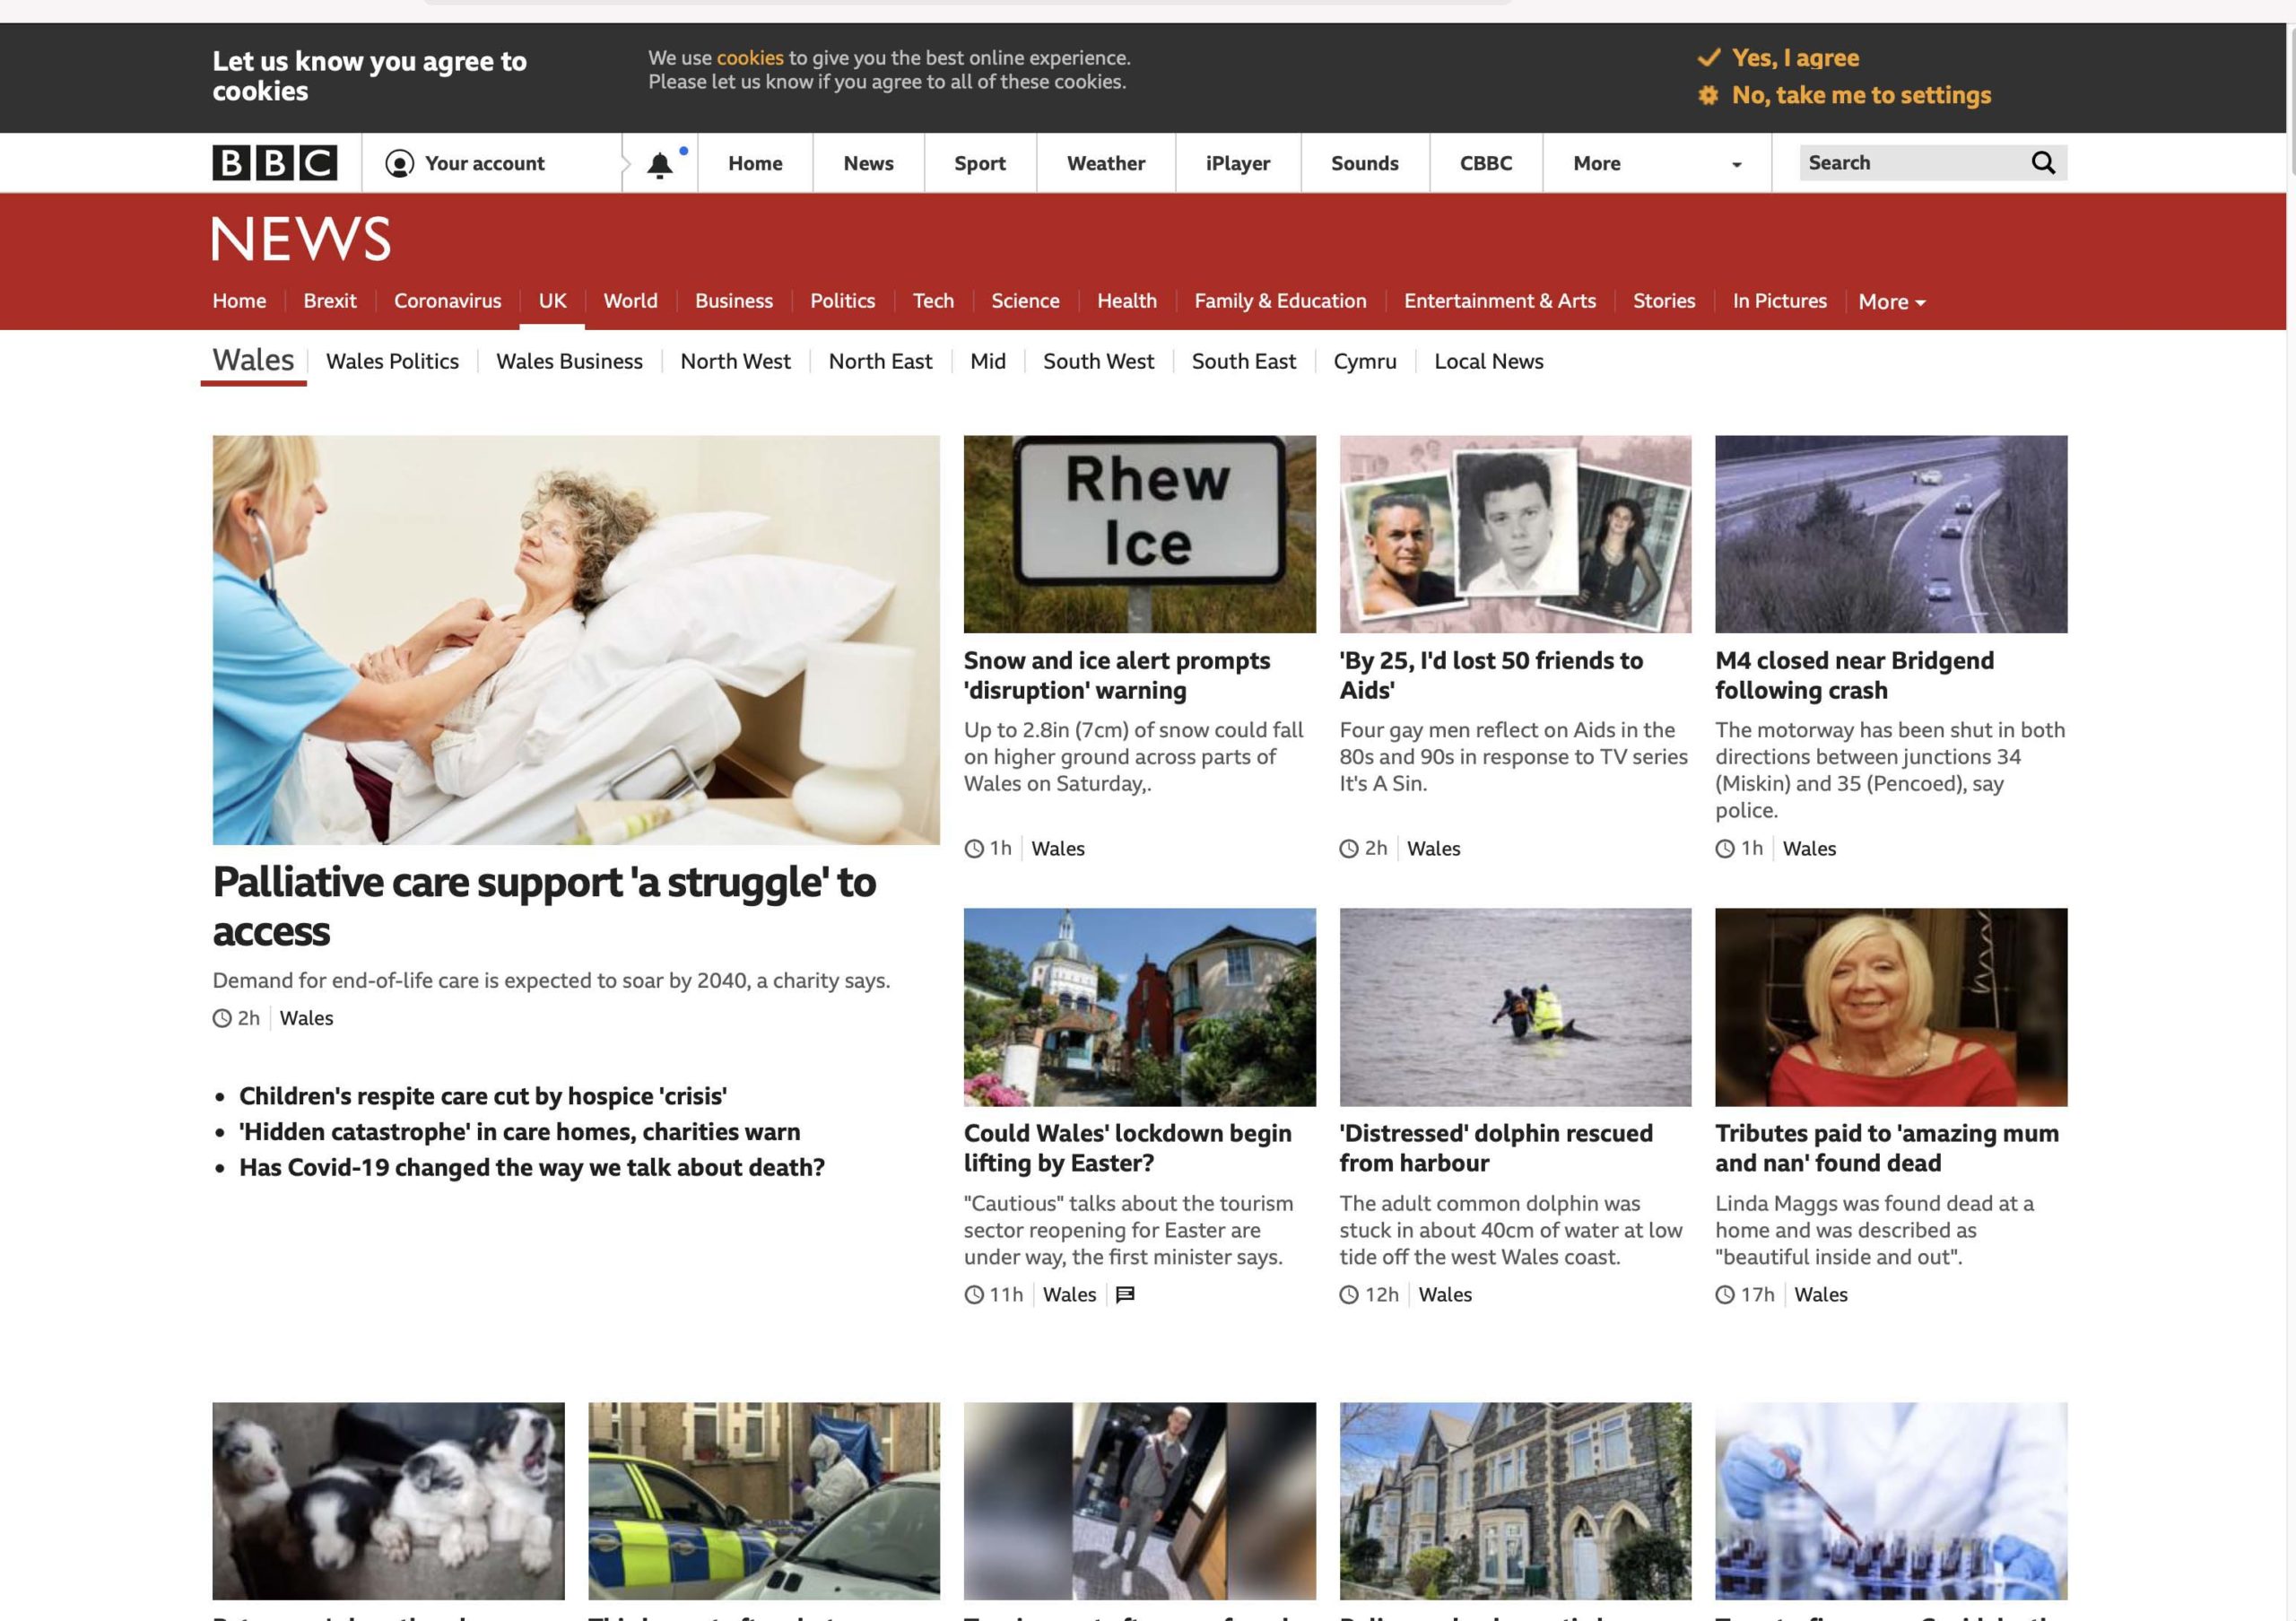2296x1621 pixels.
Task: Expand More dropdown in red news bar
Action: 1891,302
